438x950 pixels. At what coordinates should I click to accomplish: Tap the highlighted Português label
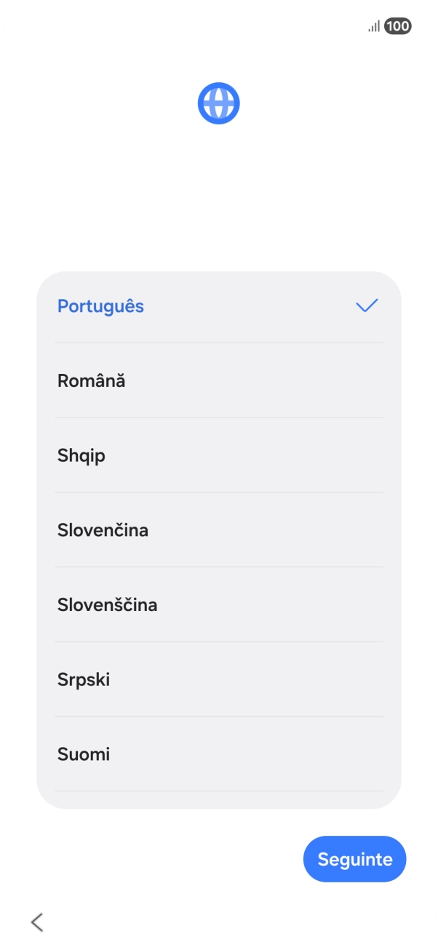(x=101, y=306)
